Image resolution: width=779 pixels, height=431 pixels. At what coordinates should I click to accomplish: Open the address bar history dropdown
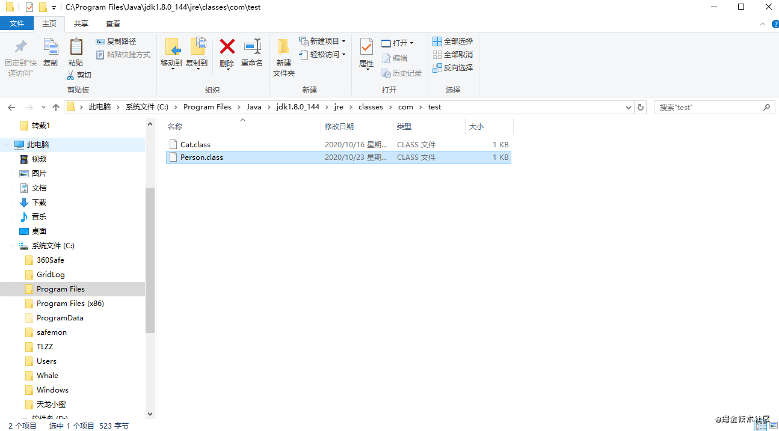pos(629,107)
